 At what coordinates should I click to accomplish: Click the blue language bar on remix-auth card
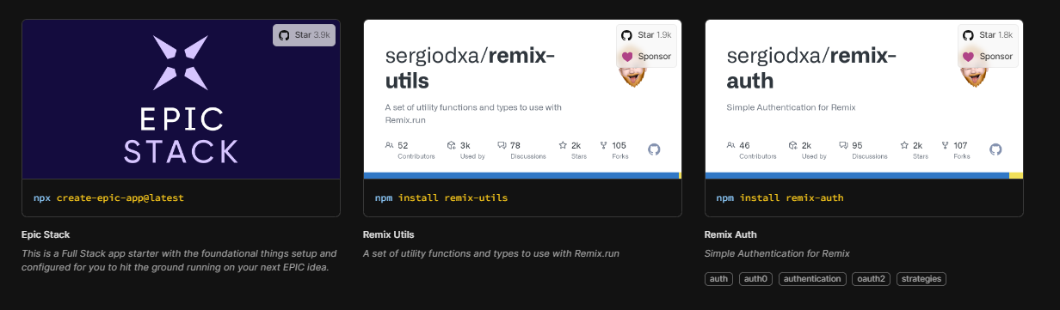point(857,175)
